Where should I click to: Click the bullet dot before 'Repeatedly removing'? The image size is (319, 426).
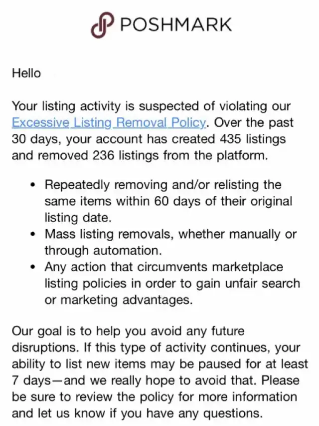[33, 185]
